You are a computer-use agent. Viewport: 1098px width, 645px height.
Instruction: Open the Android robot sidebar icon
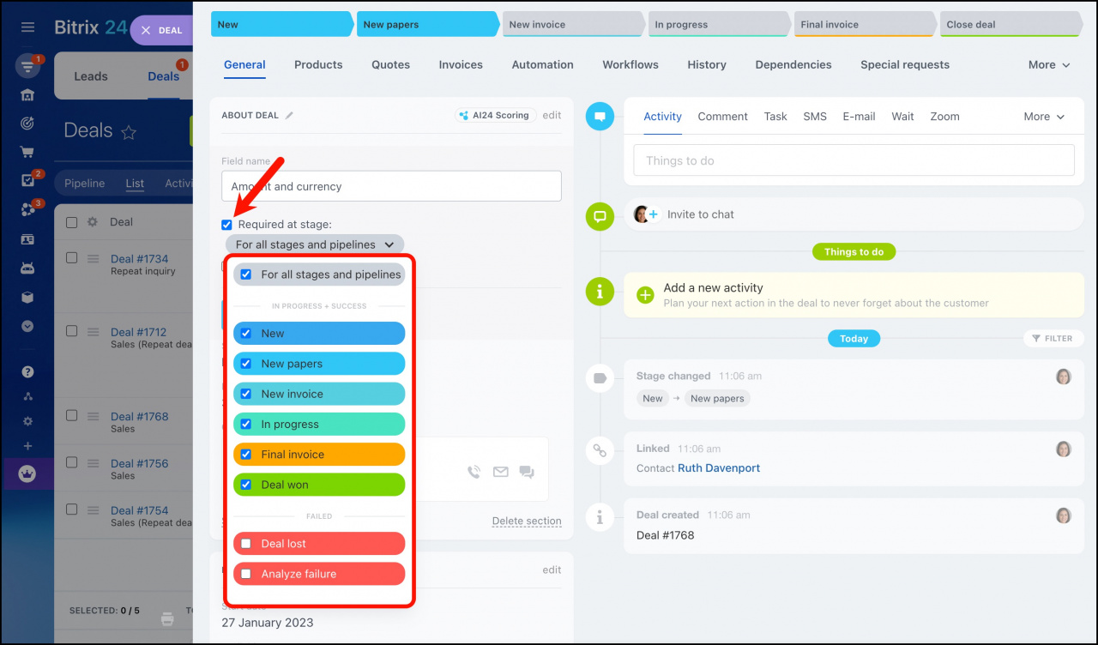pos(27,268)
